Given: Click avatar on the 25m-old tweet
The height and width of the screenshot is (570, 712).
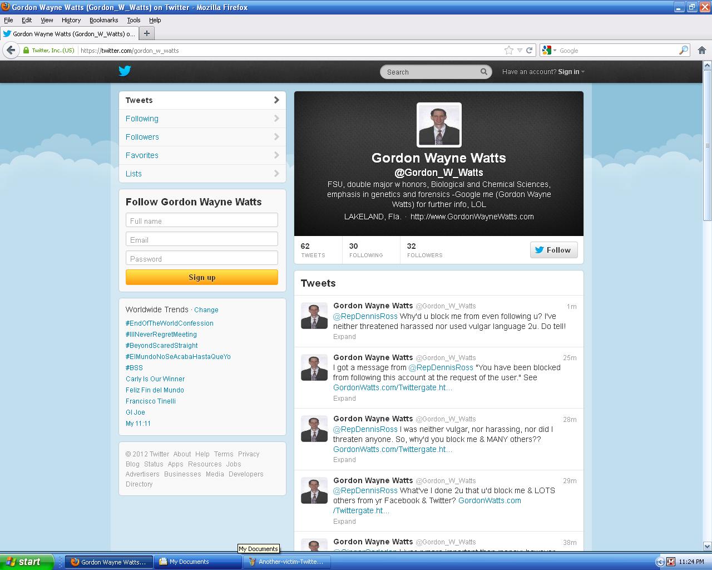Looking at the screenshot, I should pyautogui.click(x=314, y=367).
